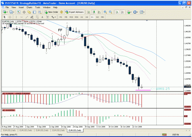The image size is (192, 137).
Task: Select the FF text label on chart
Action: (60, 30)
